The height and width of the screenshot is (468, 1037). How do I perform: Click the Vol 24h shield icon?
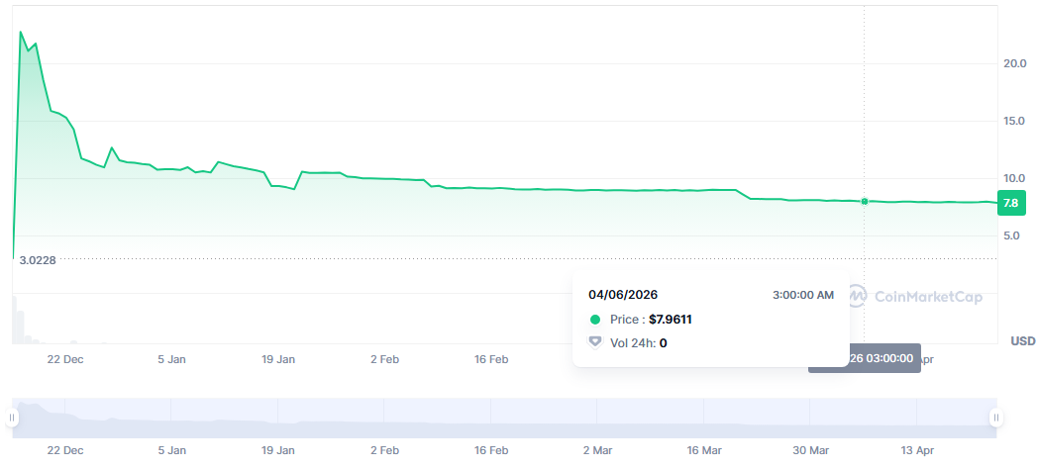coord(595,342)
